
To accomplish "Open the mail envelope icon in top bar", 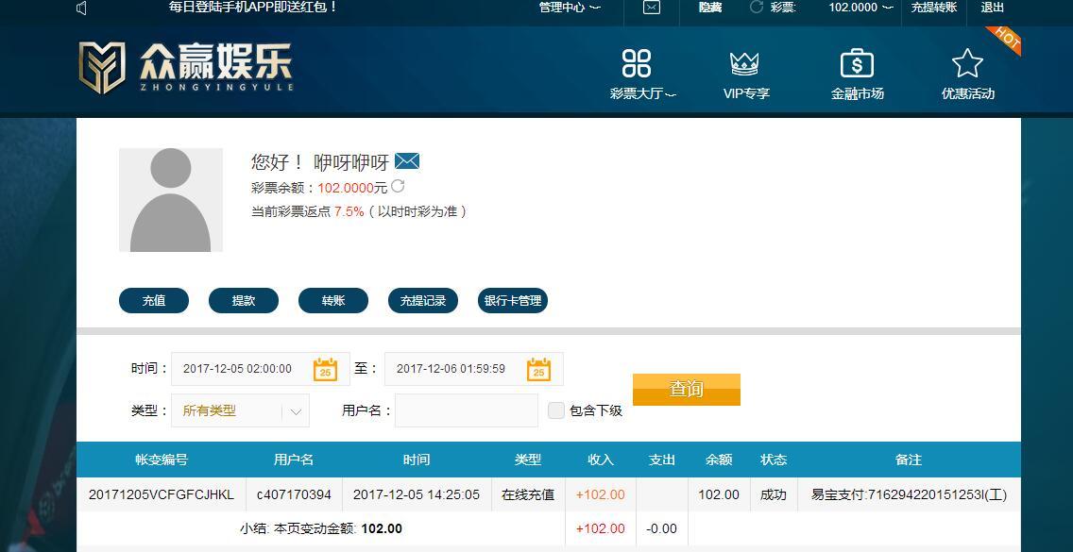I will pos(652,8).
